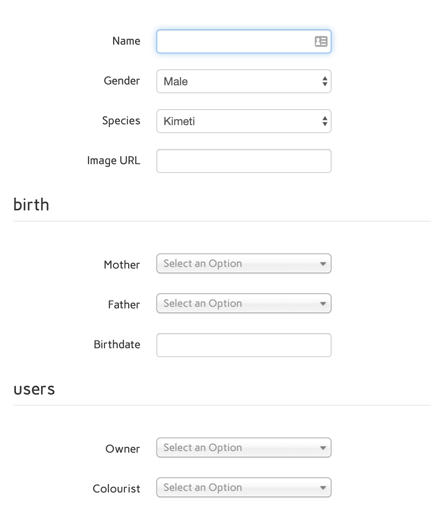Image resolution: width=431 pixels, height=516 pixels.
Task: Click the Birthdate input box
Action: coord(244,345)
